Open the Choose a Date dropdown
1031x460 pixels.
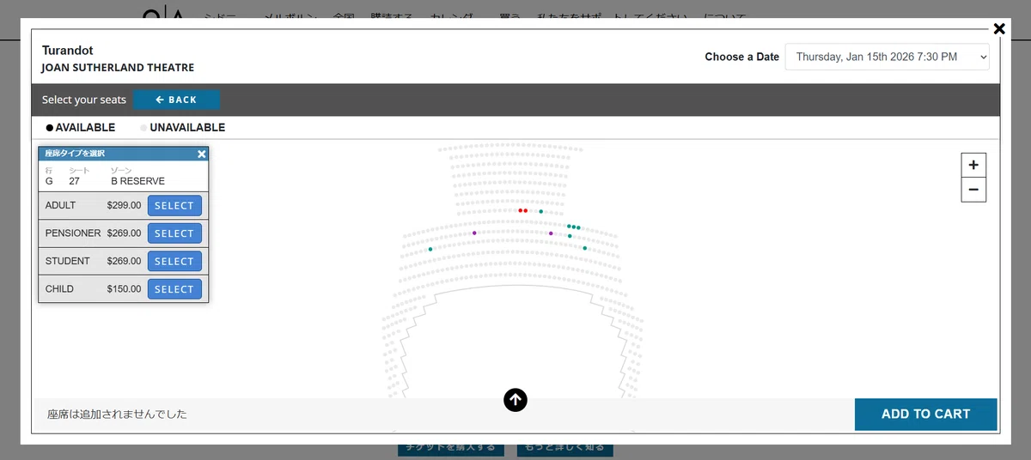pyautogui.click(x=888, y=57)
